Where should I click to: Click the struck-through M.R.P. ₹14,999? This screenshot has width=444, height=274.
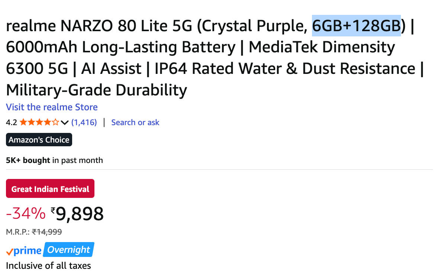coord(47,232)
